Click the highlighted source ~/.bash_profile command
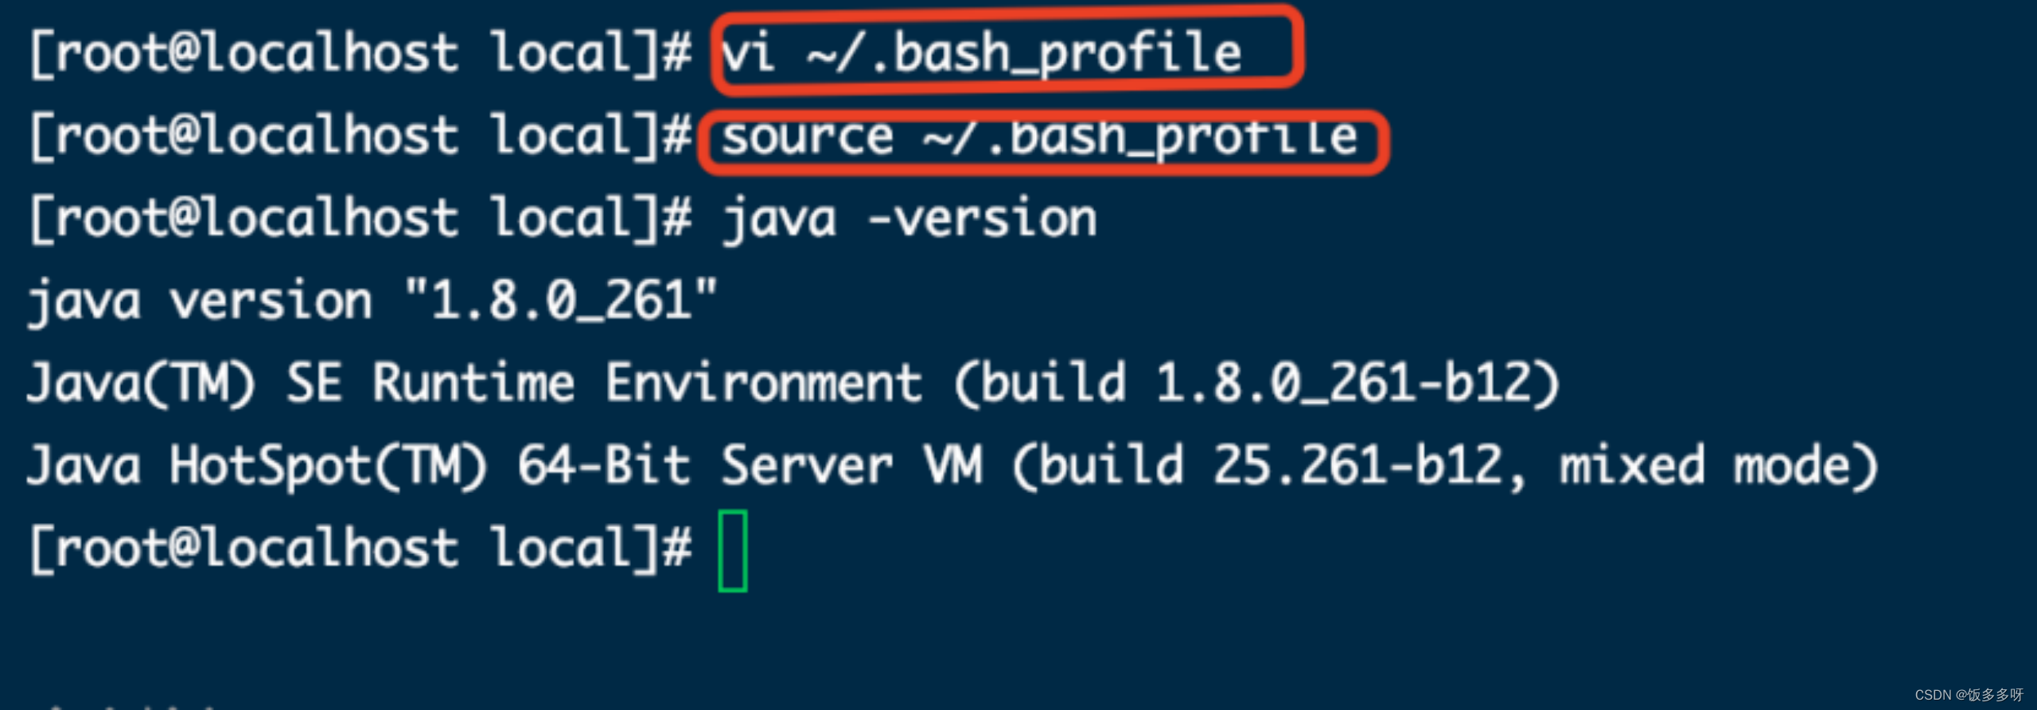Viewport: 2037px width, 710px height. 1039,138
